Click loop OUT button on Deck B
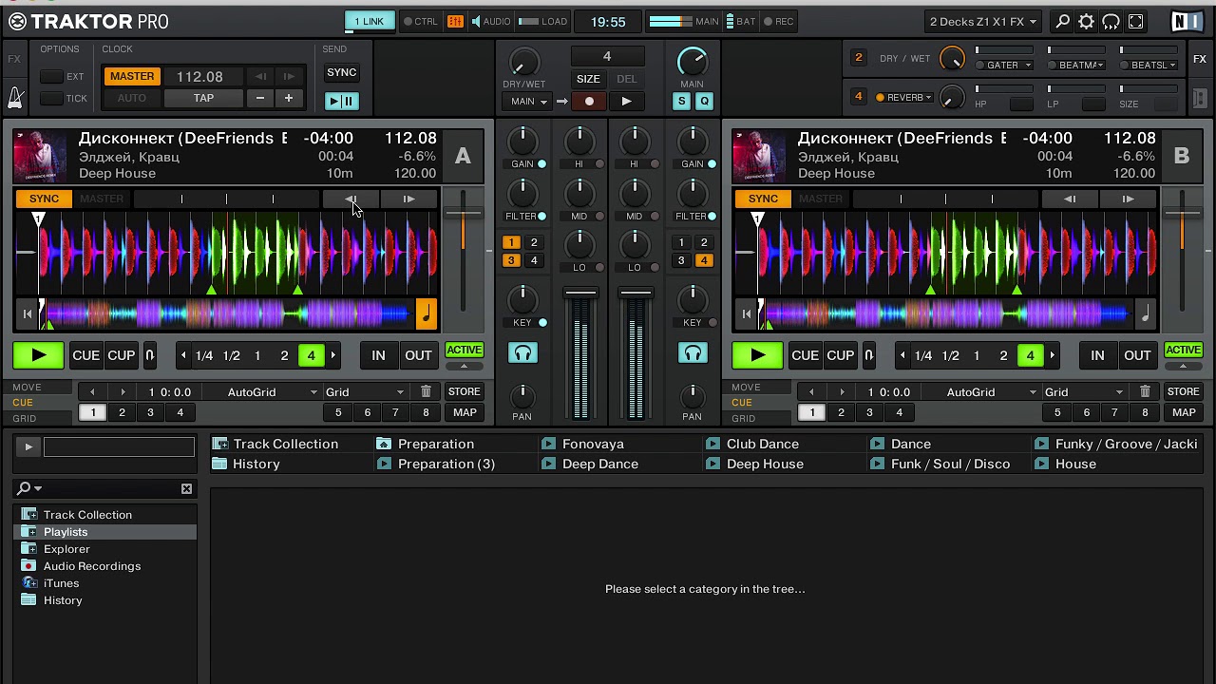This screenshot has width=1216, height=684. pyautogui.click(x=1137, y=355)
